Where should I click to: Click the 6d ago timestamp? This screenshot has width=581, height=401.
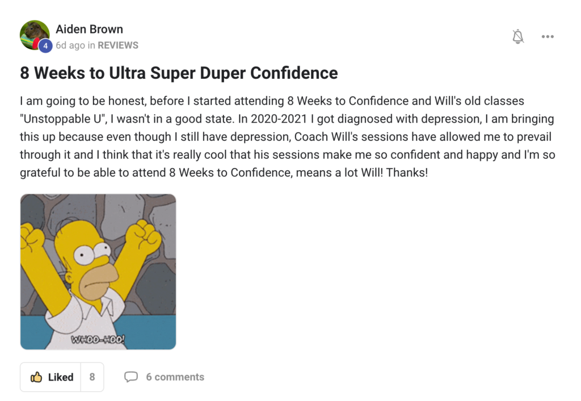point(70,45)
